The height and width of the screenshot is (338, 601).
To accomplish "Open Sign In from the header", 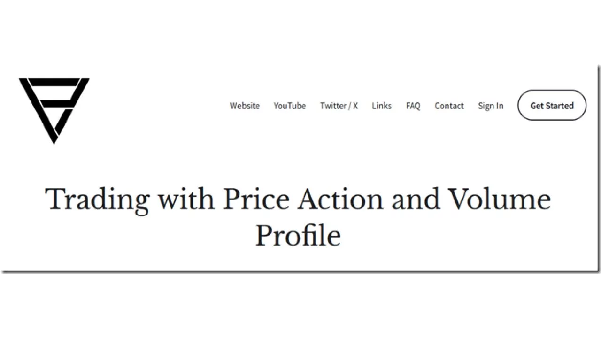I will point(490,106).
